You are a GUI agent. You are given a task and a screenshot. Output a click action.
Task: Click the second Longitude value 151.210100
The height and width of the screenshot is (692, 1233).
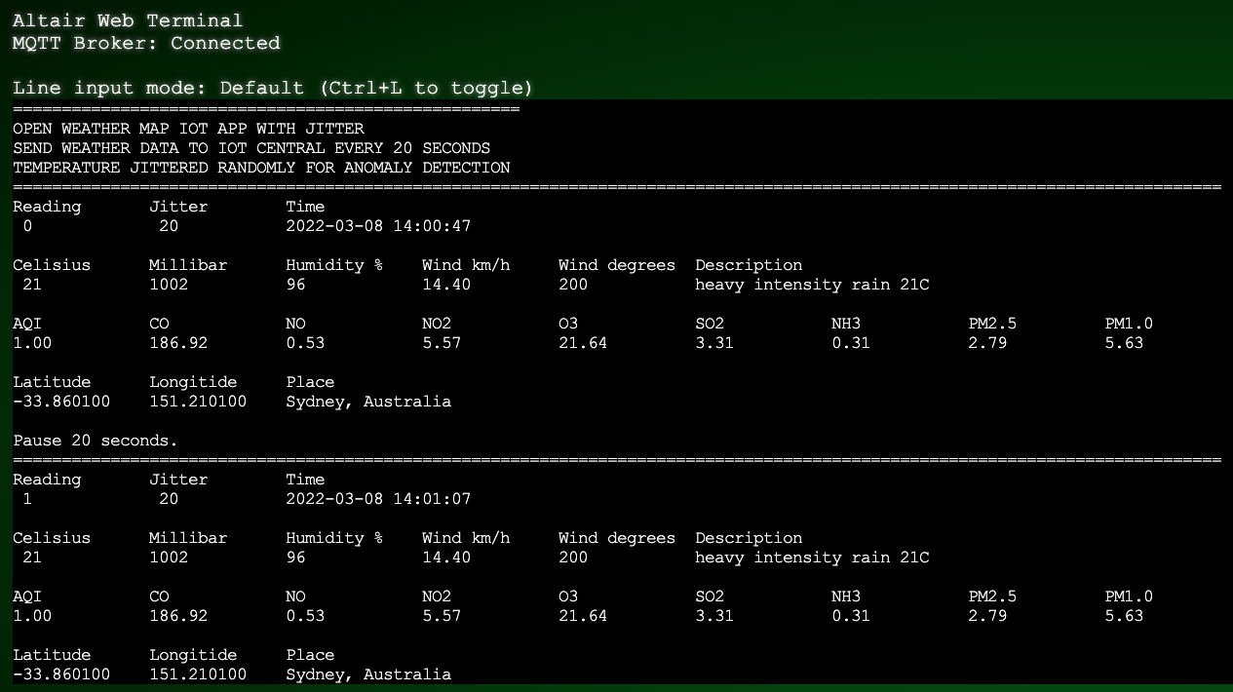click(198, 674)
